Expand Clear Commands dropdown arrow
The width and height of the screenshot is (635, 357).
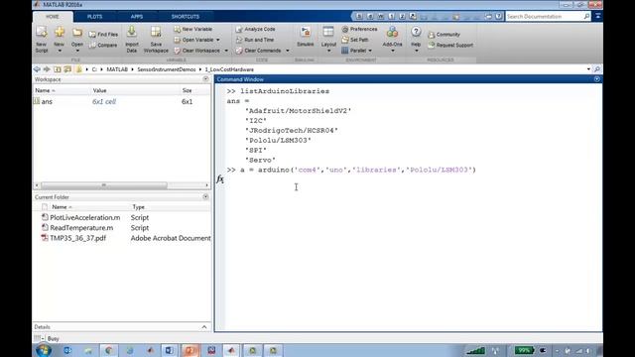tap(288, 51)
